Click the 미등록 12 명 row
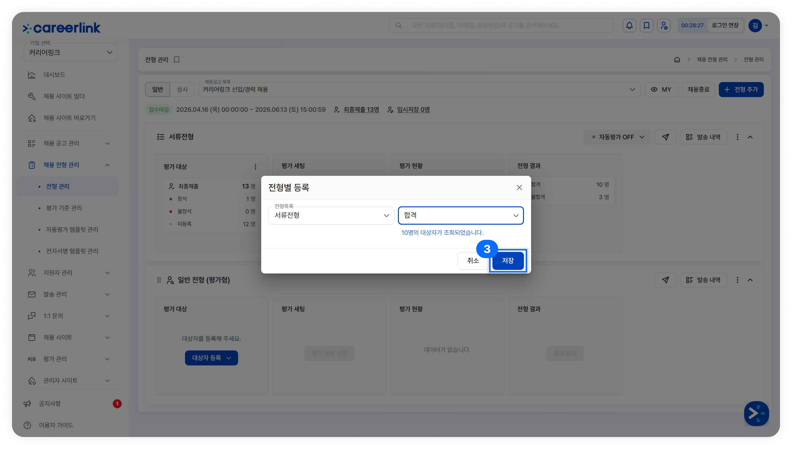Screen dimensions: 792x449 coord(212,224)
